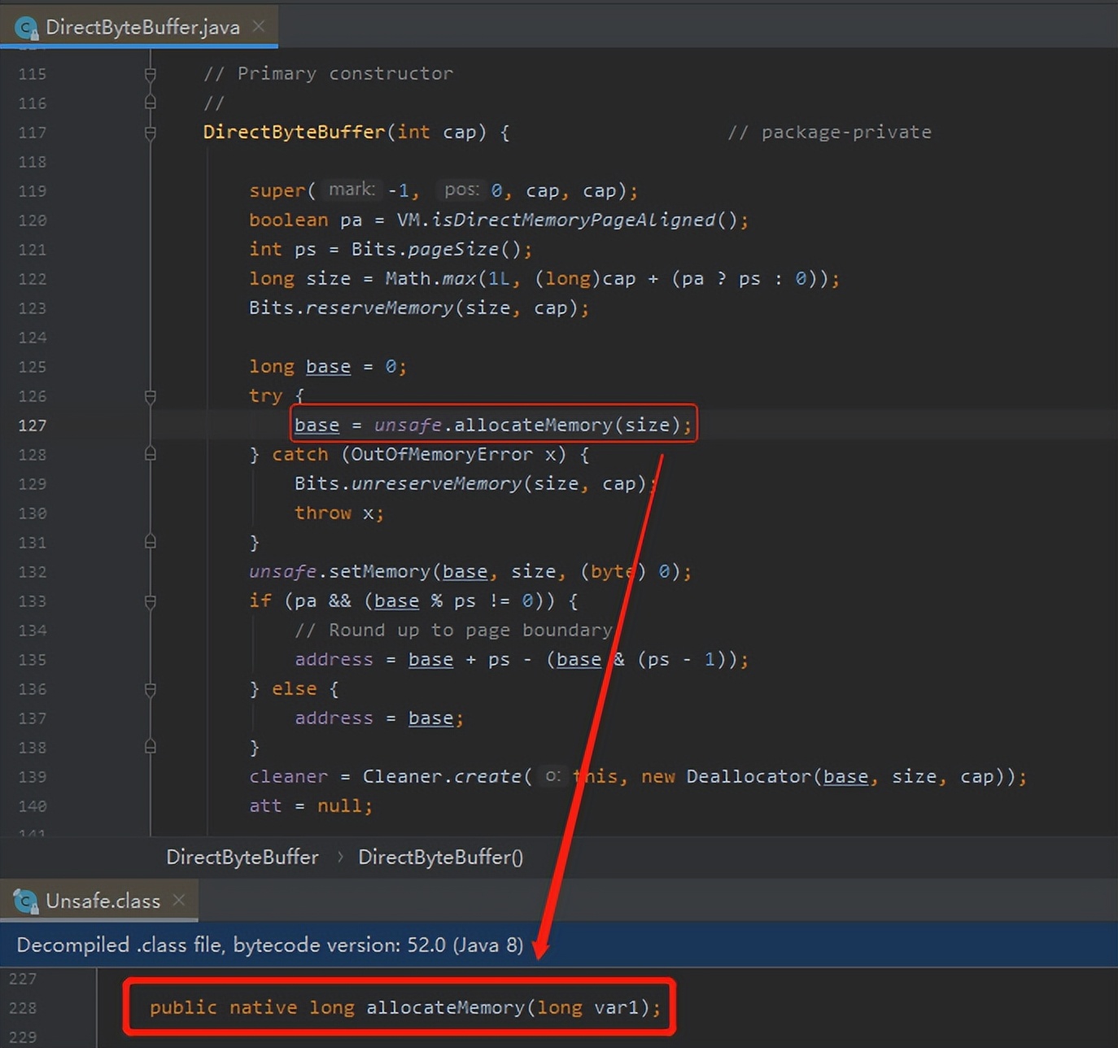Click the DirectByteBuffer.java tab file icon
Image resolution: width=1118 pixels, height=1048 pixels.
click(26, 28)
